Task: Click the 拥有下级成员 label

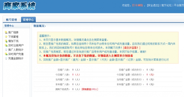Action: [x=63, y=89]
